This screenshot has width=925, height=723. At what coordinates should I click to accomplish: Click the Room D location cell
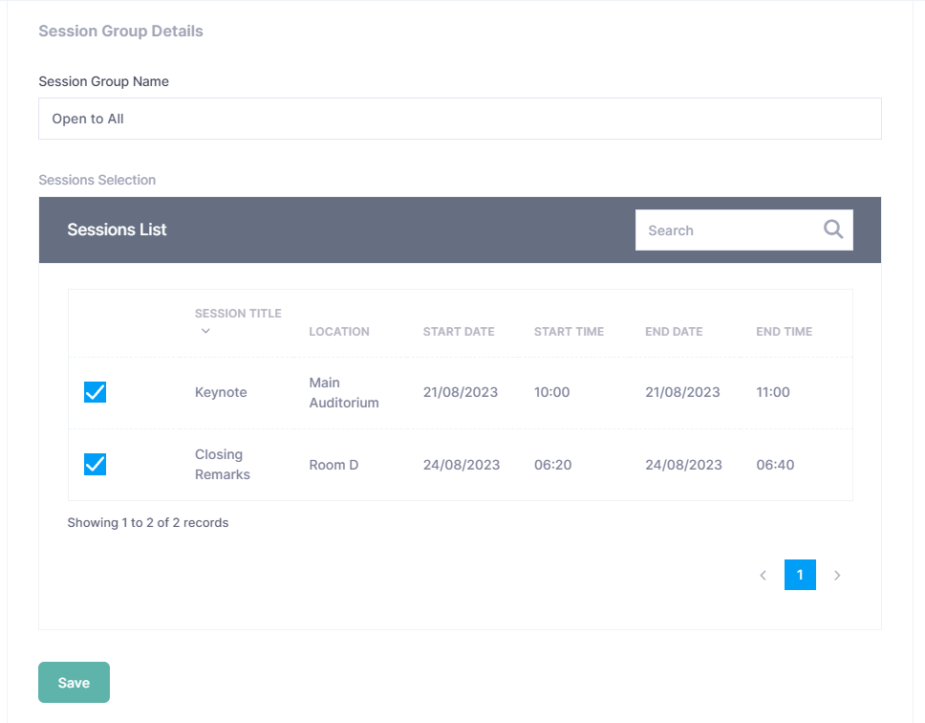click(333, 465)
